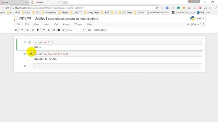Click the 'Hello' output text

pos(38,47)
